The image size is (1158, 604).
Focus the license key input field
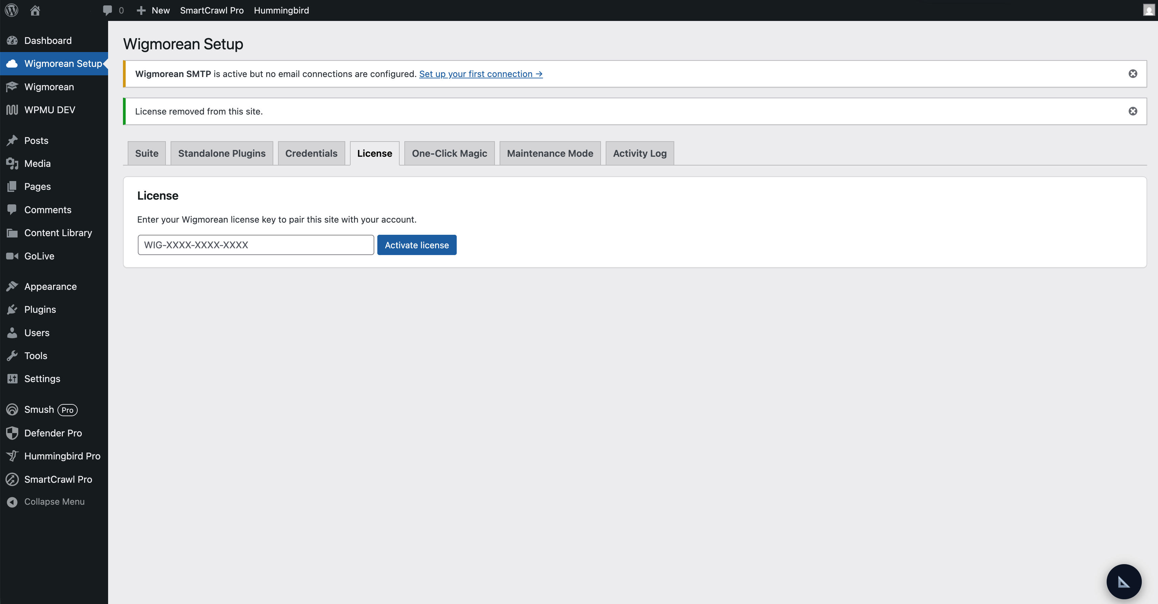(x=256, y=245)
